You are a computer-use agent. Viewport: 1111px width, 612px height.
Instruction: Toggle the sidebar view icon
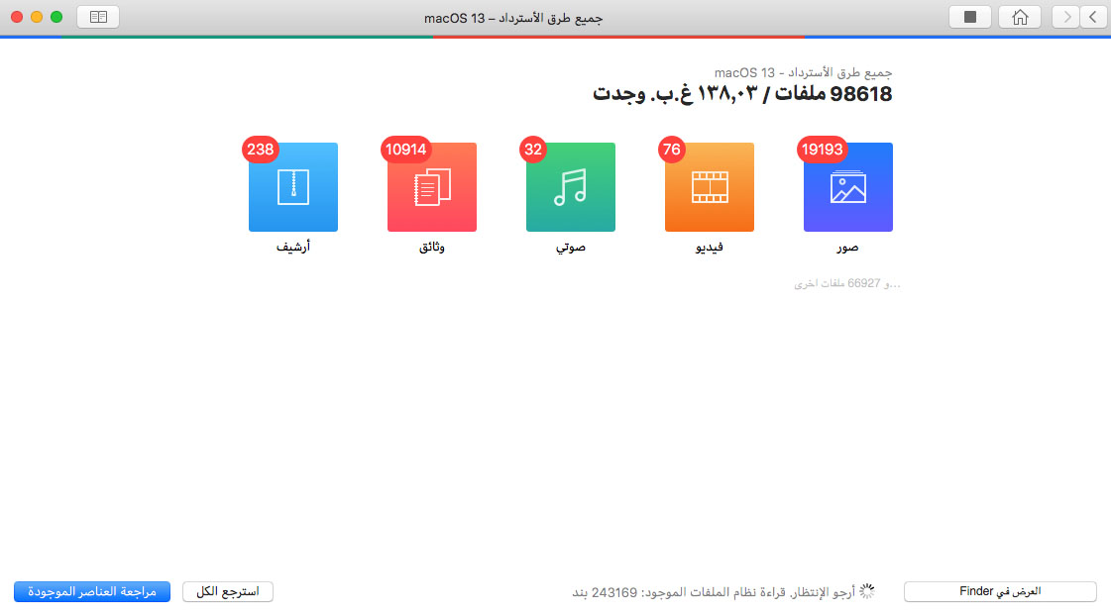coord(98,17)
